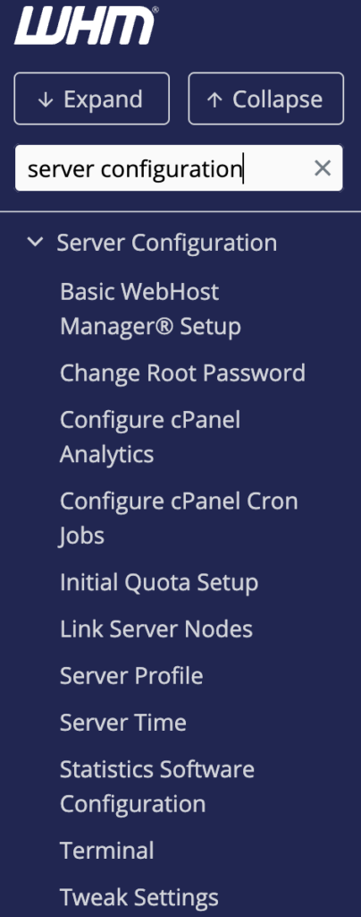Collapse the Server Configuration chevron
The height and width of the screenshot is (917, 361).
pos(36,242)
